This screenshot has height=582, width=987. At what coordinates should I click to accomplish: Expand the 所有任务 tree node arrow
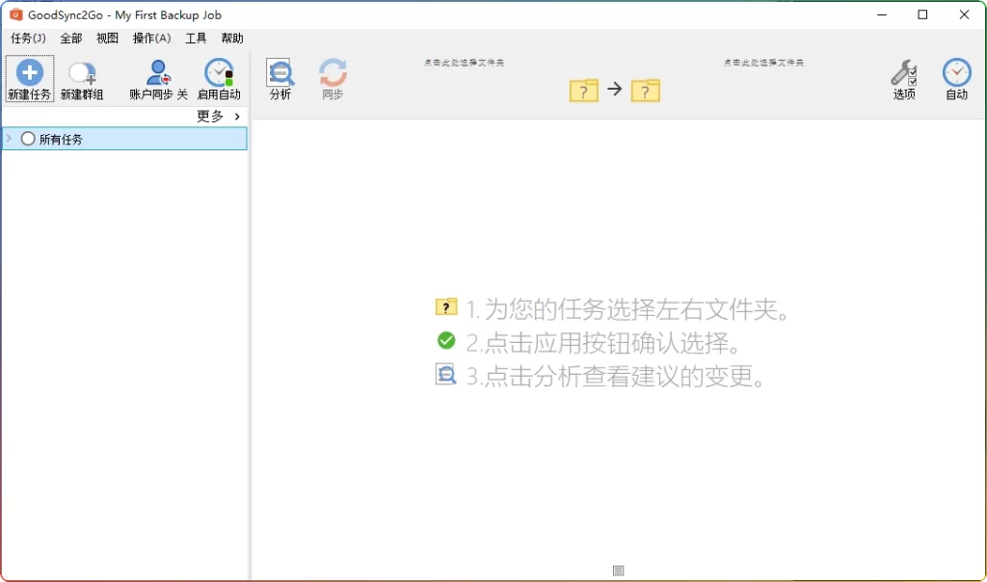9,139
